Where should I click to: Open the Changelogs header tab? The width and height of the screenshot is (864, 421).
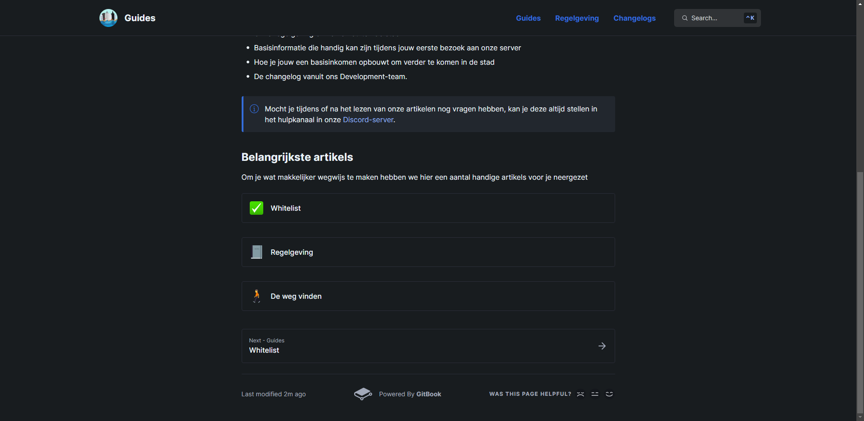[634, 18]
